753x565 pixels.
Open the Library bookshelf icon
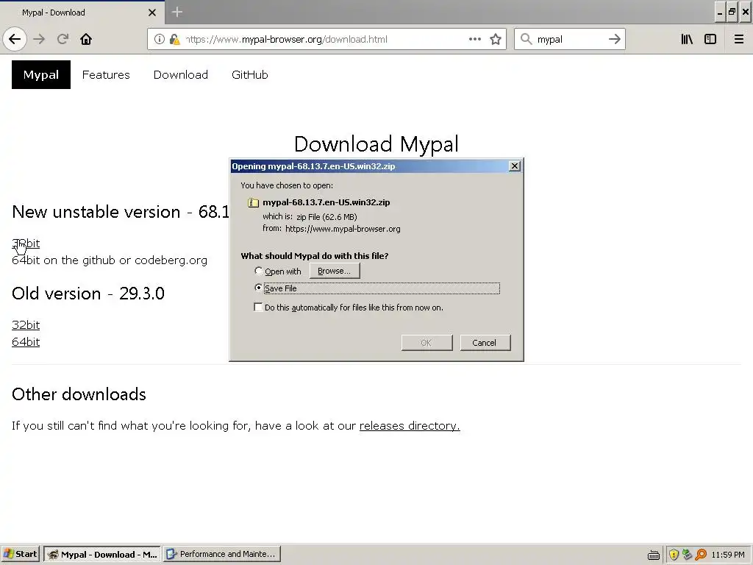pyautogui.click(x=687, y=39)
